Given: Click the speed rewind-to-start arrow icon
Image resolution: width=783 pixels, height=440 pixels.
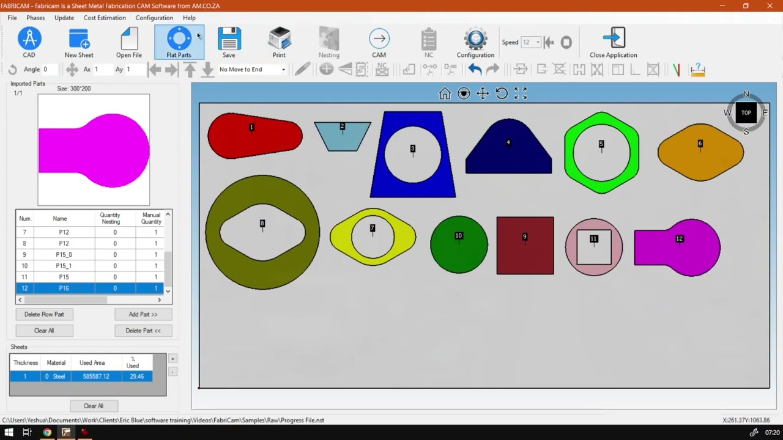Looking at the screenshot, I should (x=549, y=42).
